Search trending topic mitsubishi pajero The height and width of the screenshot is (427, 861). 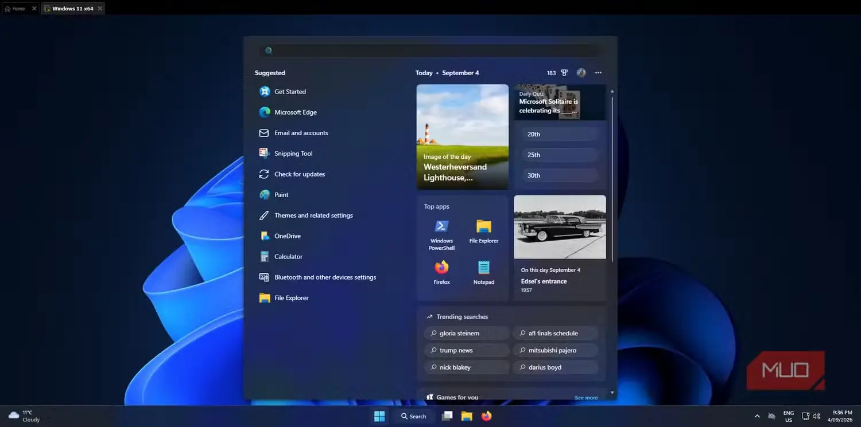pyautogui.click(x=556, y=350)
